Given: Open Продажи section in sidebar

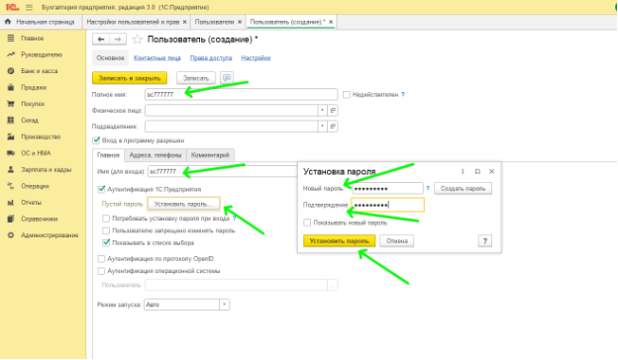Looking at the screenshot, I should 34,87.
